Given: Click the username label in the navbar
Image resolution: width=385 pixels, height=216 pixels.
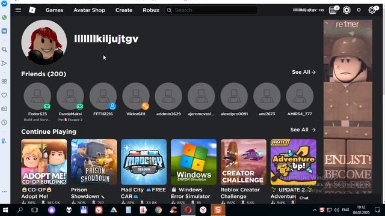Looking at the screenshot, I should pos(308,10).
